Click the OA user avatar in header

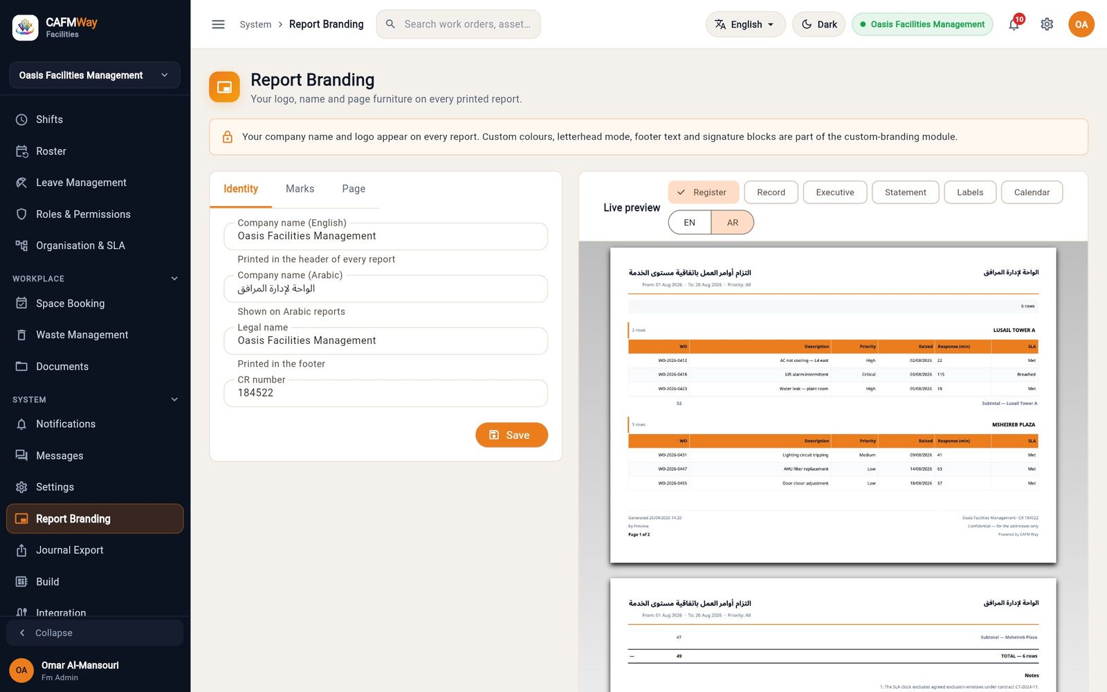[1081, 24]
